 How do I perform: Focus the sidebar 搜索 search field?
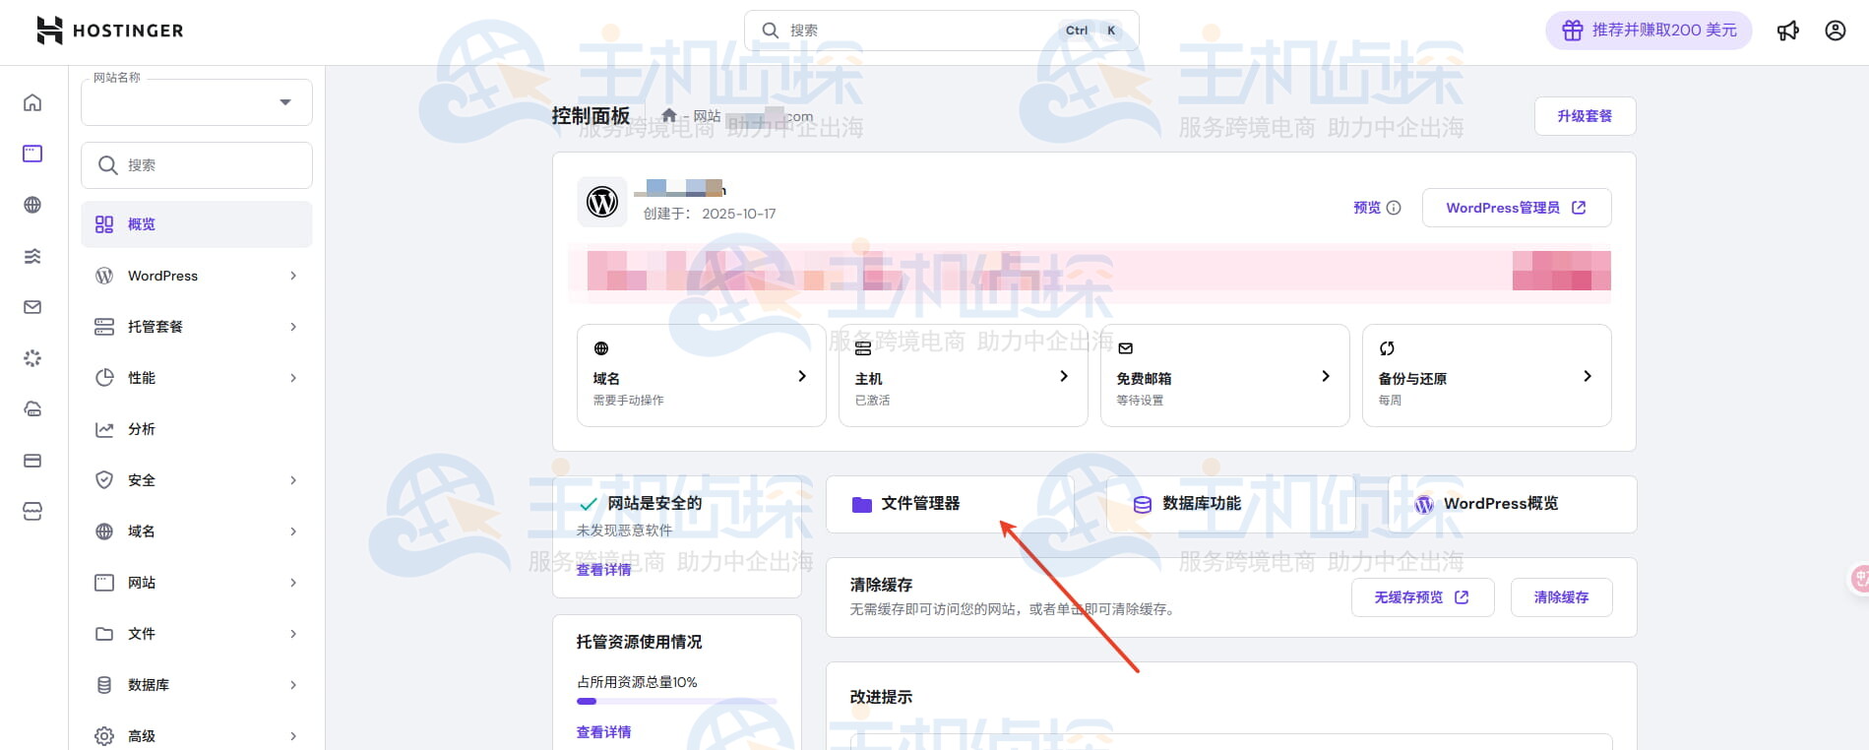coord(197,165)
